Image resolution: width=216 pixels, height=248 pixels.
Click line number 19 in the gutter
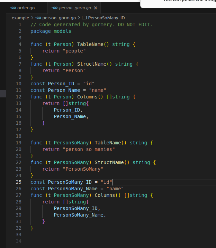(18, 143)
